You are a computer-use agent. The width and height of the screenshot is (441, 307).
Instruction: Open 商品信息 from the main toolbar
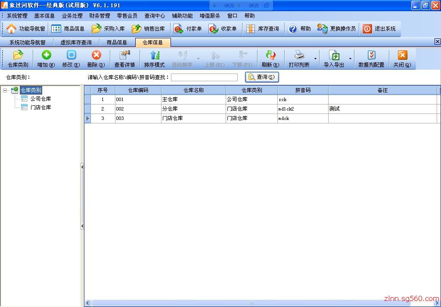68,29
